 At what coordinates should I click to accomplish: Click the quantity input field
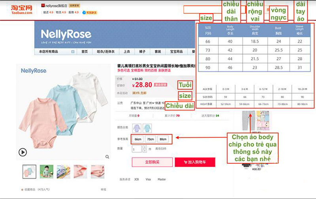[x=137, y=149]
